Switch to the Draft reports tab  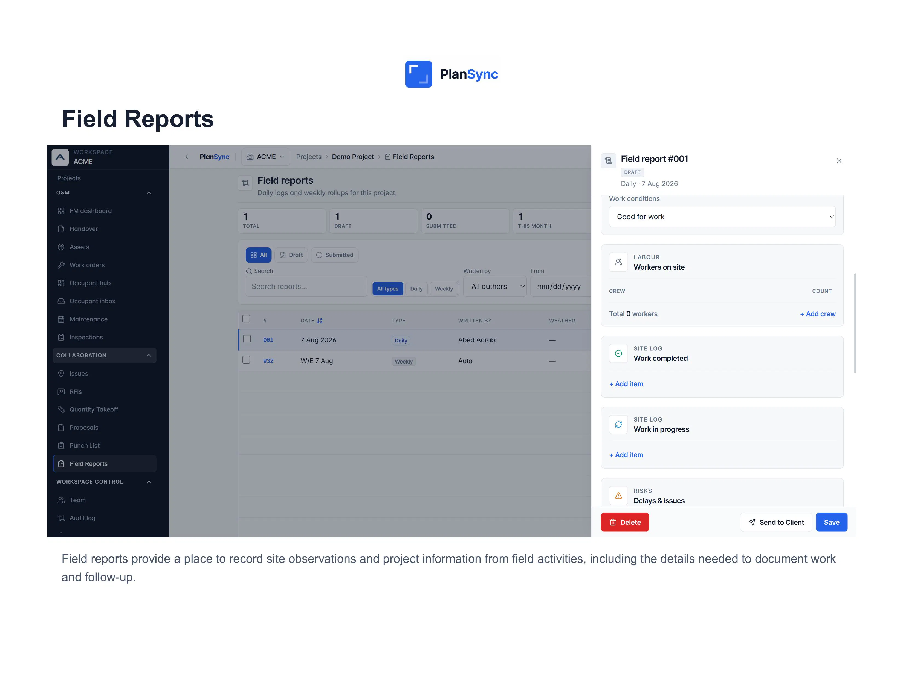pyautogui.click(x=291, y=255)
